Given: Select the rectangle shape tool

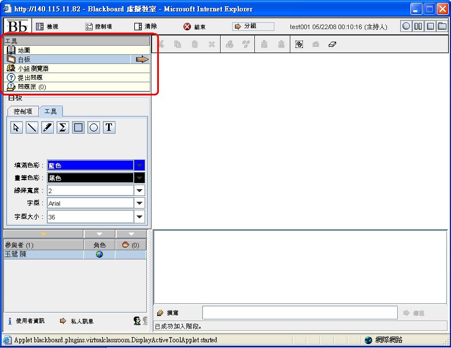Looking at the screenshot, I should (78, 127).
